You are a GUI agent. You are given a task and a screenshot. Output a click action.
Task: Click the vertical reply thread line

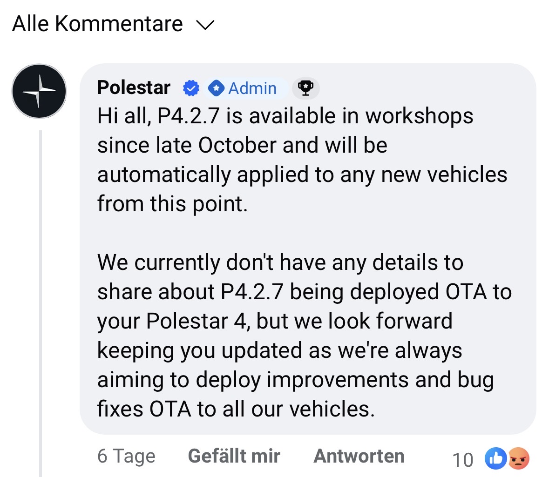tap(41, 302)
